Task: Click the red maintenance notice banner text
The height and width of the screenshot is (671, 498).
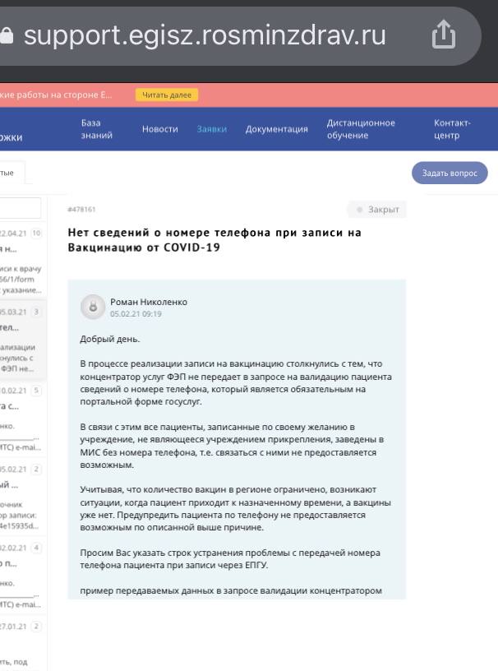Action: [x=56, y=95]
